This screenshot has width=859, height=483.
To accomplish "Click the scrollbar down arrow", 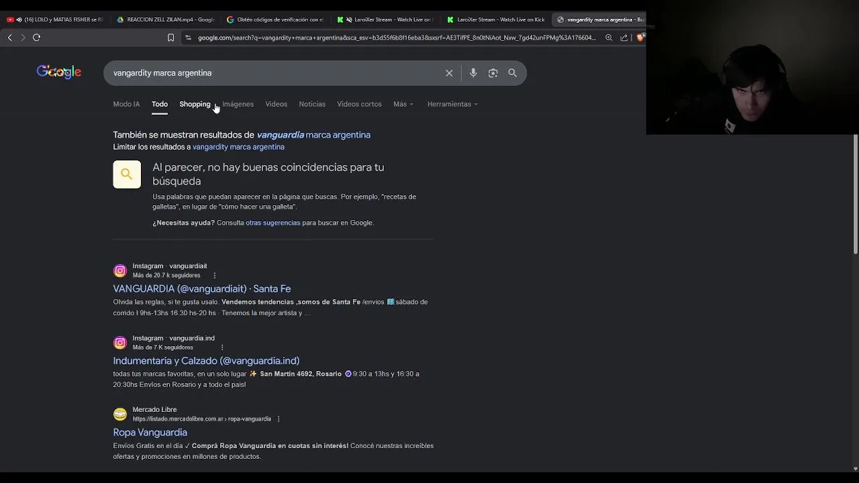I will 856,469.
